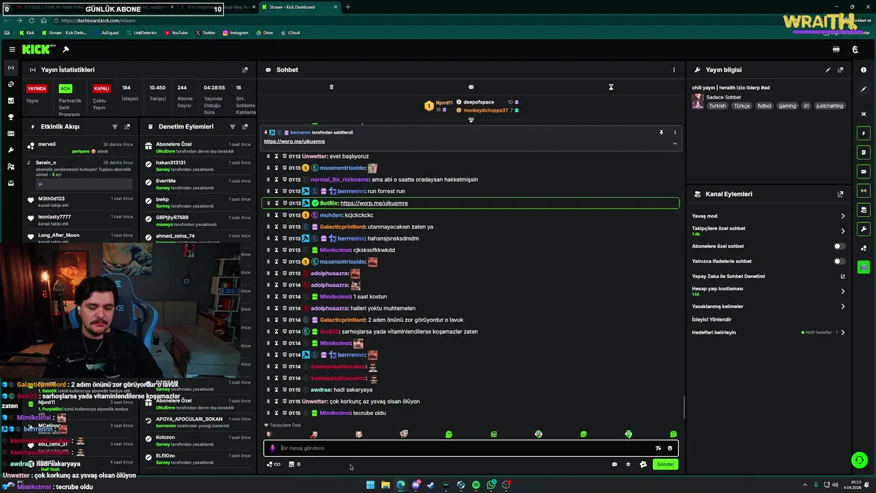Open the LinkDetector bookmark

141,33
